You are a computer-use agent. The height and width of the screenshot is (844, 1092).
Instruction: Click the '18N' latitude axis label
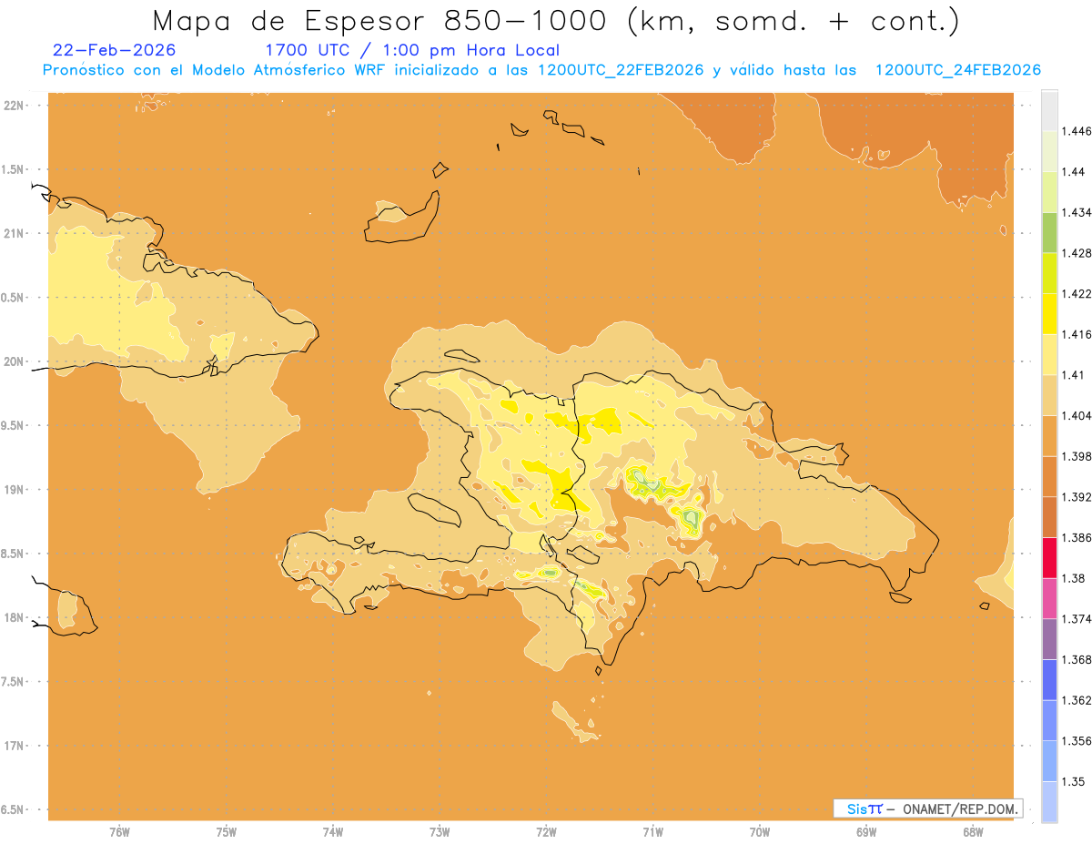tap(15, 617)
